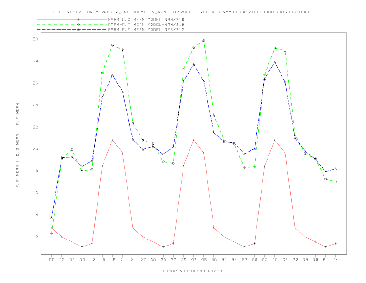The width and height of the screenshot is (366, 283).
Task: Click x-axis forecast hour label 27
Action: pos(143,260)
